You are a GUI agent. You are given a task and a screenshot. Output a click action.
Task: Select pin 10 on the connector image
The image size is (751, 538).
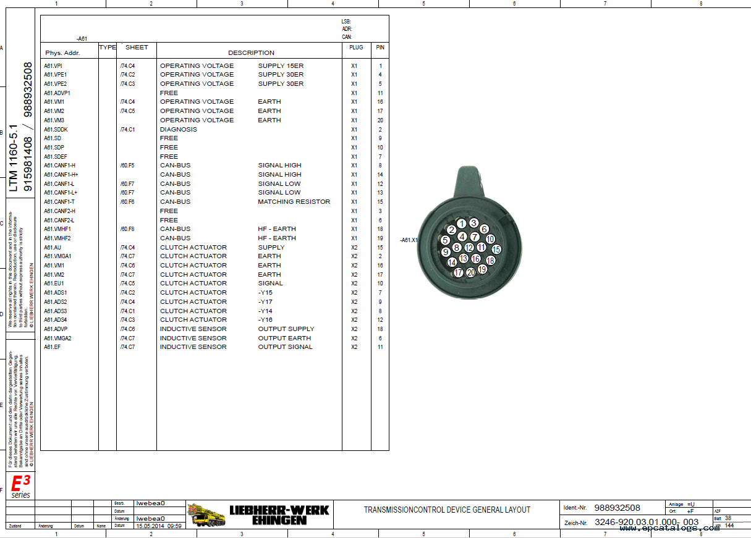pyautogui.click(x=490, y=239)
